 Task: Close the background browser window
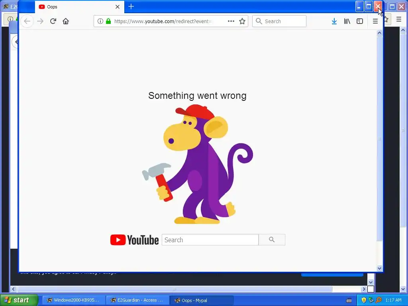(x=402, y=7)
